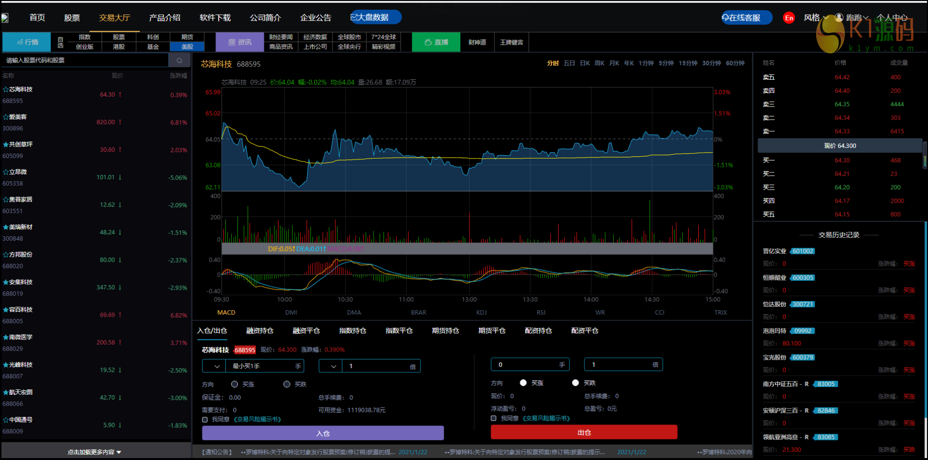Click the order book scrollbar handle
Viewport: 928px width, 460px height.
click(x=925, y=156)
